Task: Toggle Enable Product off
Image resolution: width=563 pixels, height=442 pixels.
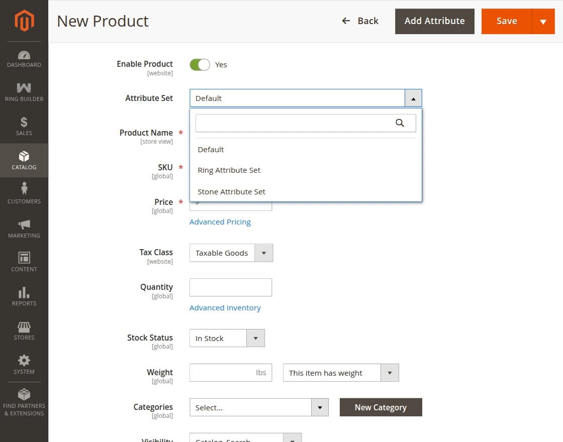Action: click(x=200, y=64)
